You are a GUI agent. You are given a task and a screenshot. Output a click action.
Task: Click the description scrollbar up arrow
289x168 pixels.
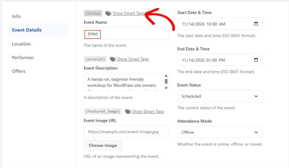[166, 76]
